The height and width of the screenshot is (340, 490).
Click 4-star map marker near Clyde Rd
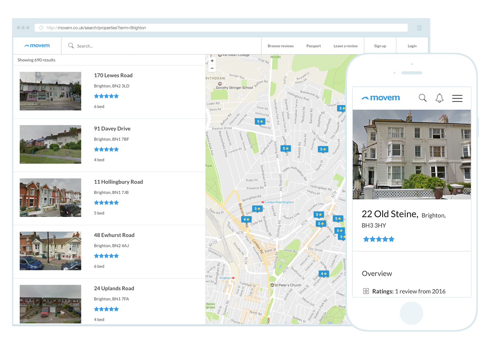246,219
